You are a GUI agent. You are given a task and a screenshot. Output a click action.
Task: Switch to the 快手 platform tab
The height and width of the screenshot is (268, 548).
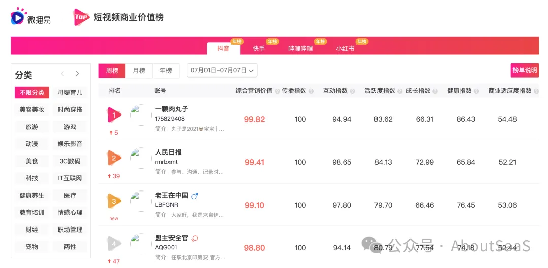pos(259,49)
